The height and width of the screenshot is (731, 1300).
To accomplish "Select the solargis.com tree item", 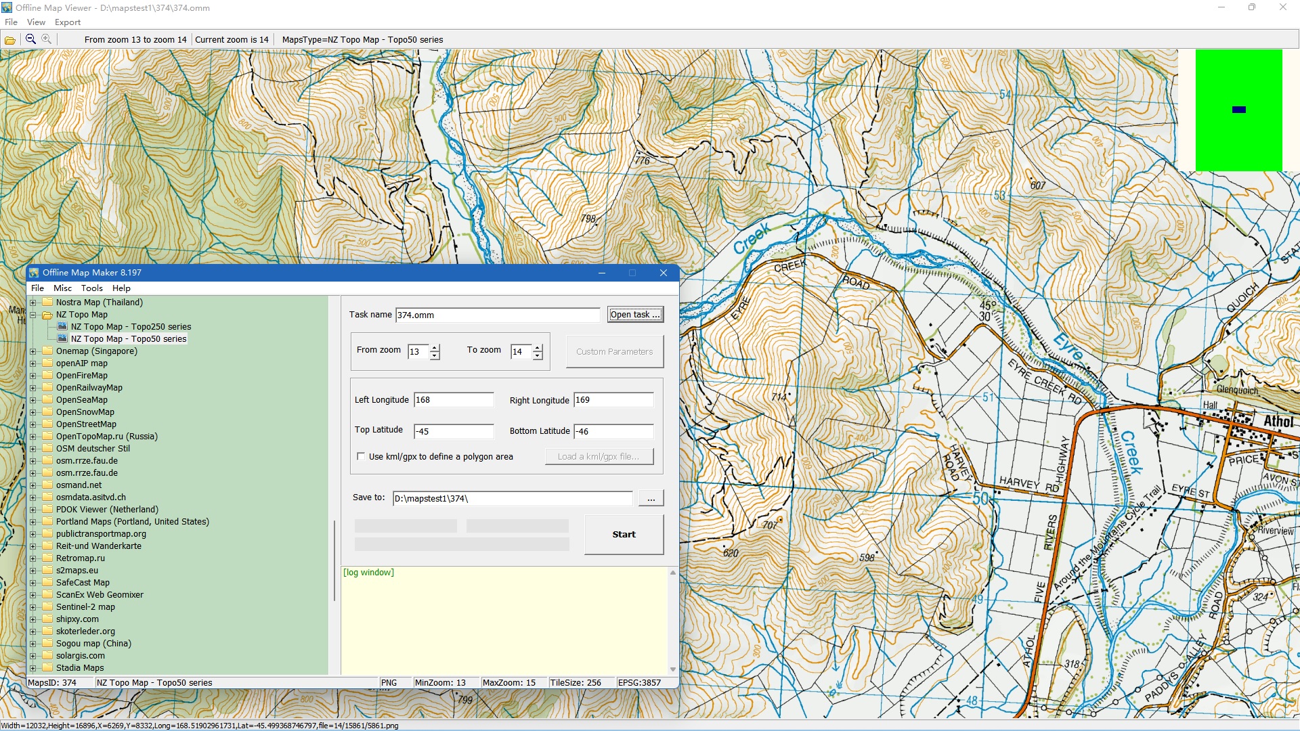I will point(81,655).
